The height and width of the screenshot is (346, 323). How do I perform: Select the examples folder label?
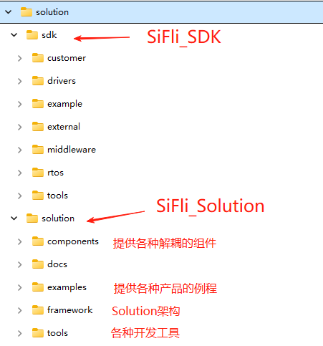click(x=67, y=287)
